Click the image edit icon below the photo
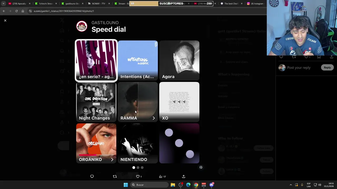 pos(201,167)
